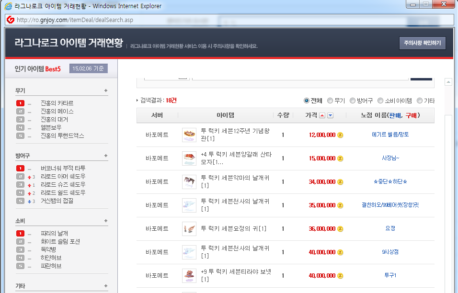458x293 pixels.
Task: Select the 전체 radio button filter
Action: [307, 101]
